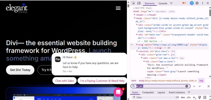This screenshot has width=211, height=100.
Task: Click the ellipsis badge in svg element
Action: click(x=153, y=48)
